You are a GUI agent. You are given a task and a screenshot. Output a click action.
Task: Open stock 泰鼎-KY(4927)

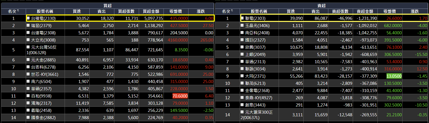(259, 98)
